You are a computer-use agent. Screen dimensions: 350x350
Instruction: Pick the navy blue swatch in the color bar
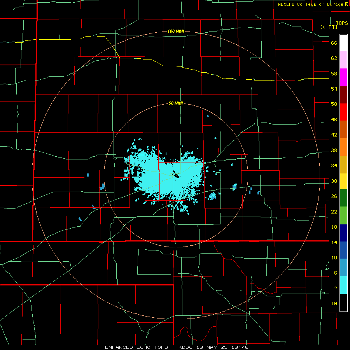[x=343, y=233]
